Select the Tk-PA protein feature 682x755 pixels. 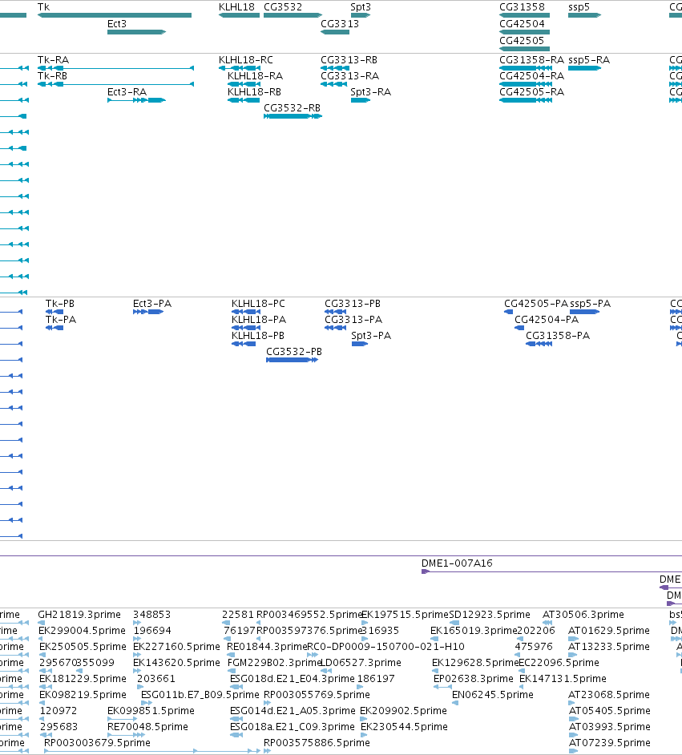54,328
